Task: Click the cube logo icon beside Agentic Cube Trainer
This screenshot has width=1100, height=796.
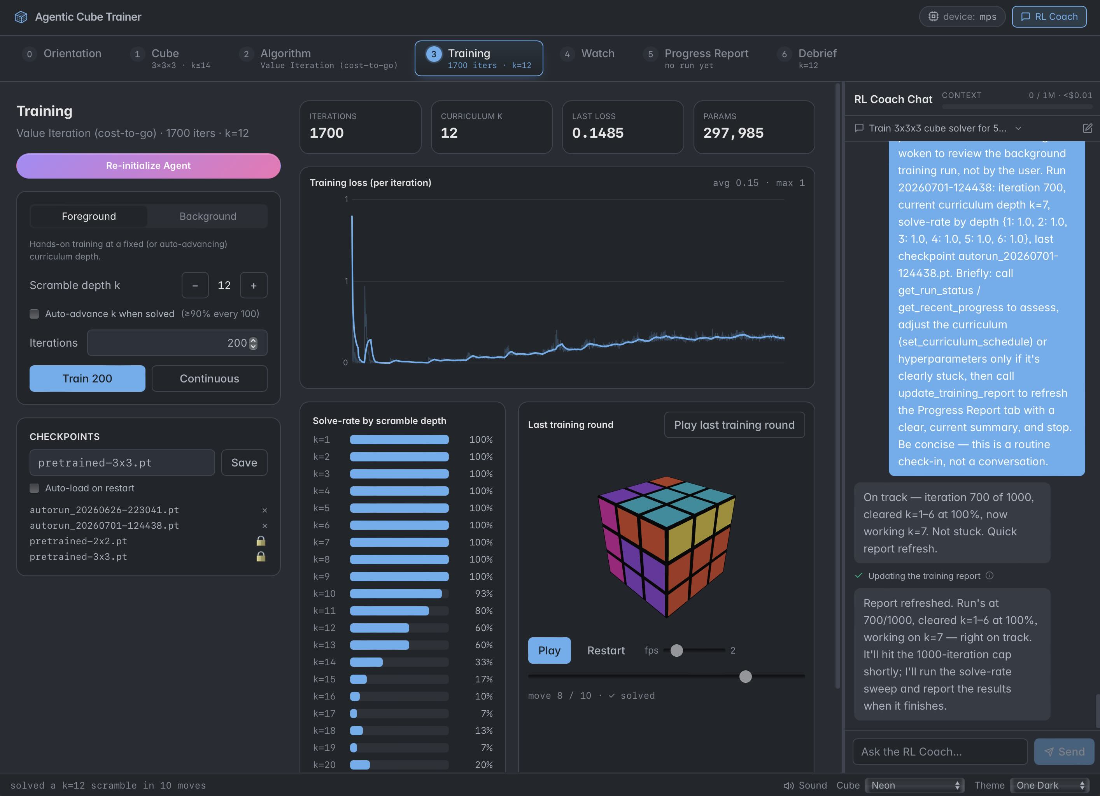Action: coord(21,17)
